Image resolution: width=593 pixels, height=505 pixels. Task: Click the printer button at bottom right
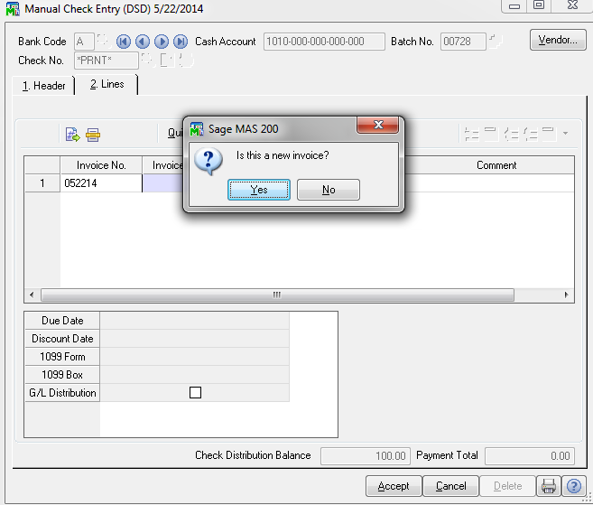548,486
